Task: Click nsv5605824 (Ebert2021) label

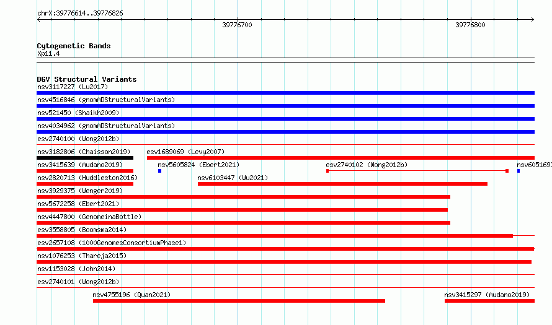Action: point(198,165)
